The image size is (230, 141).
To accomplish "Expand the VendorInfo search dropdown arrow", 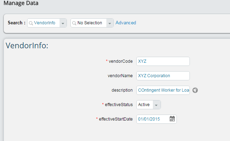I will click(x=63, y=23).
